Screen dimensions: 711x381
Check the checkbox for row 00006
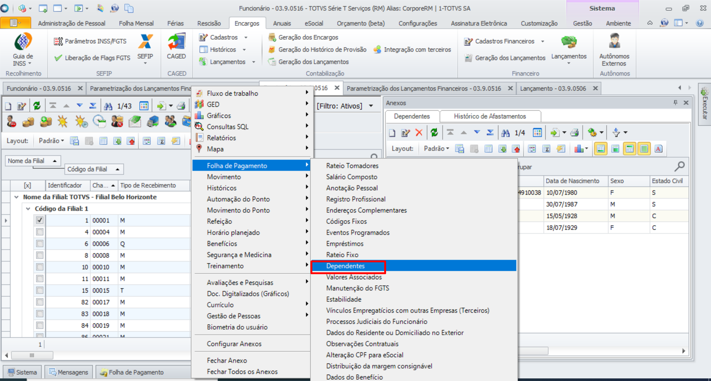click(x=40, y=244)
